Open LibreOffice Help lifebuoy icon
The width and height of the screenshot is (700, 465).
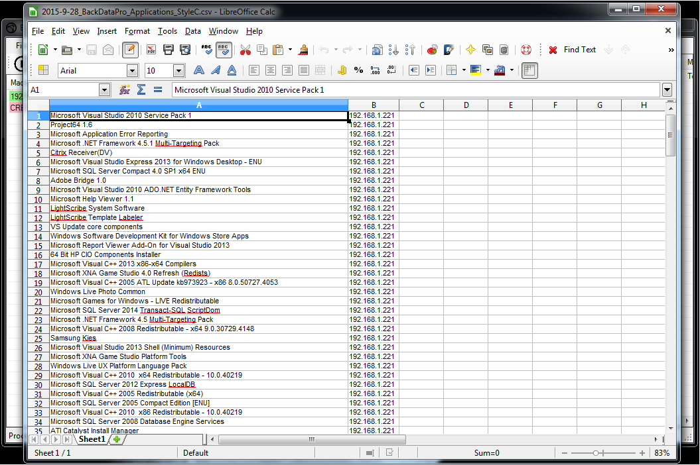526,50
